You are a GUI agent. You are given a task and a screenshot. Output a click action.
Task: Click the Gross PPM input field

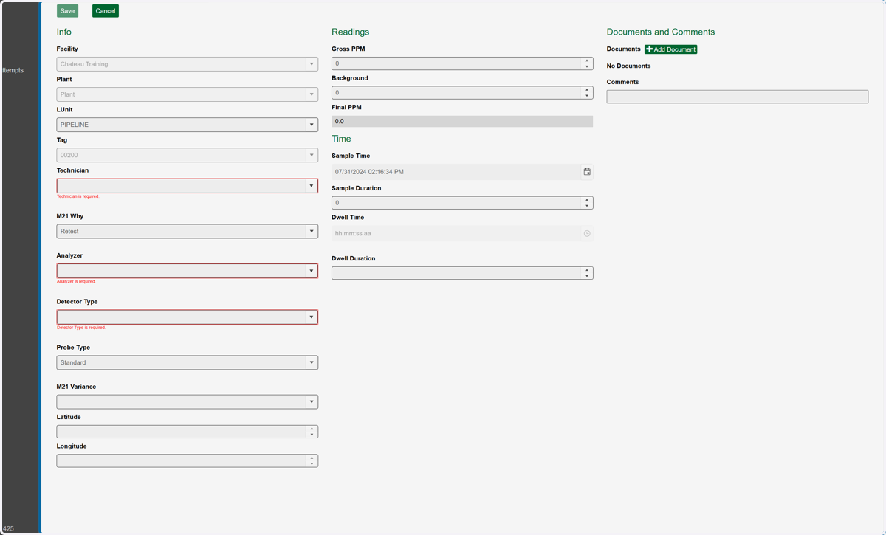click(x=456, y=63)
